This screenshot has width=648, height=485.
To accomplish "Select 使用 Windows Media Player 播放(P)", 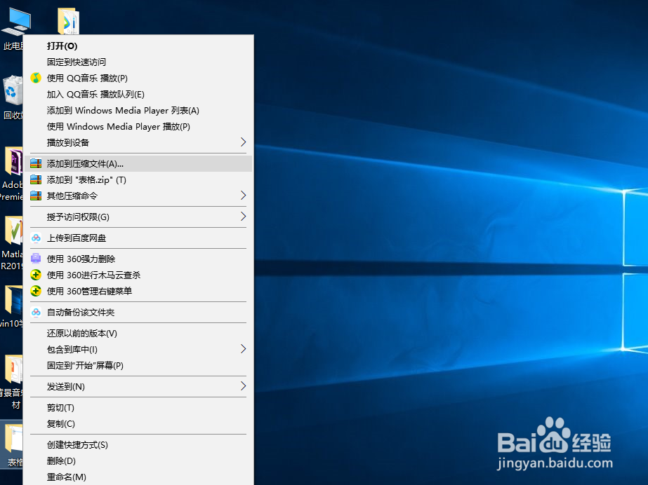I will coord(138,126).
